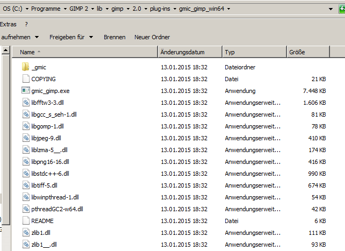345x251 pixels.
Task: Click the green refresh icon beside address bar
Action: point(342,9)
